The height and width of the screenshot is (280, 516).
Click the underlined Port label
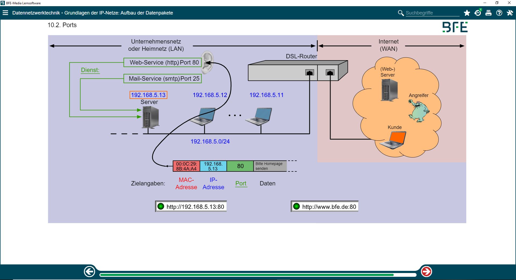(241, 183)
